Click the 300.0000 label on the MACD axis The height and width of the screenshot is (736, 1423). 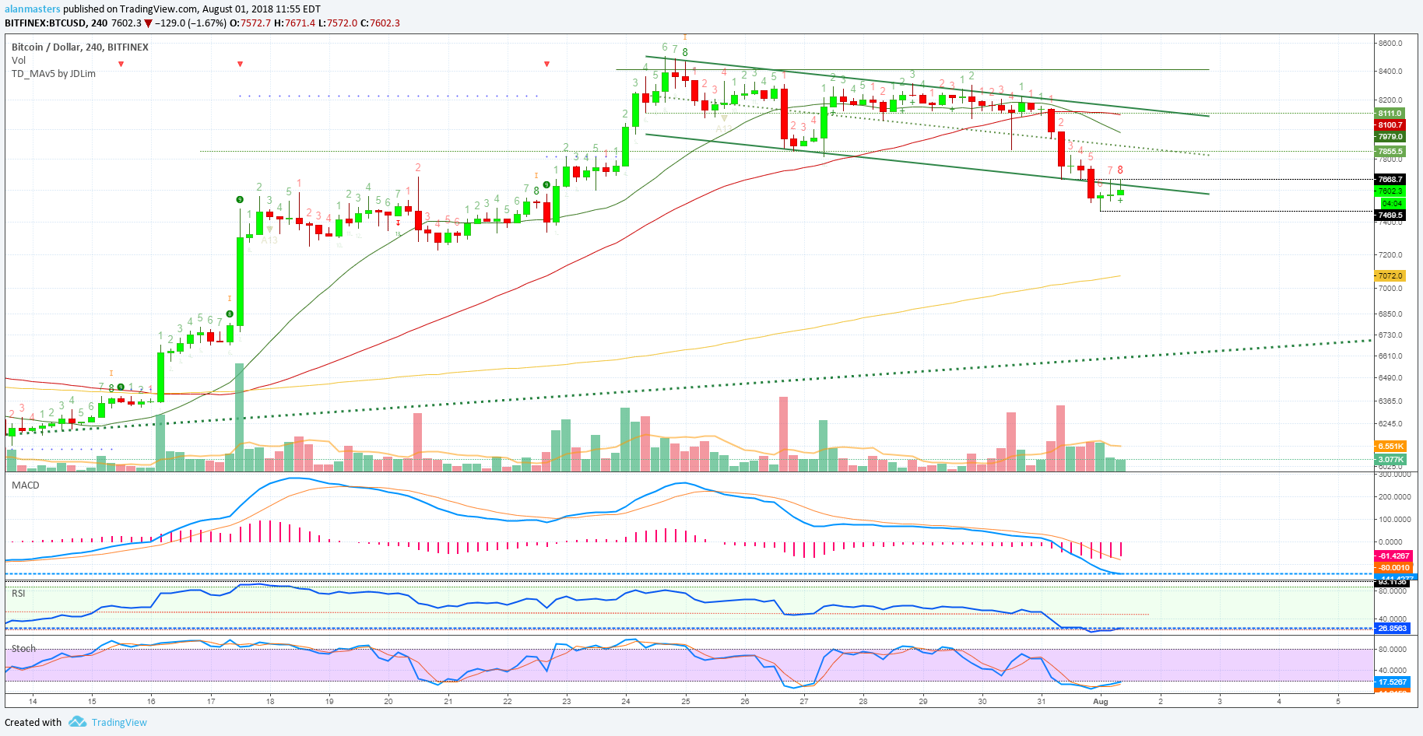pos(1394,474)
